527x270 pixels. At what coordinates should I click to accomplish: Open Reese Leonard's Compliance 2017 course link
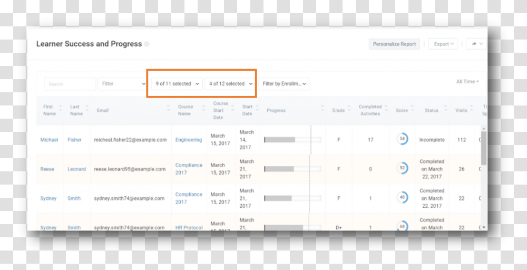[189, 169]
